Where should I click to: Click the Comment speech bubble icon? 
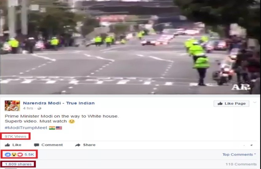click(37, 145)
